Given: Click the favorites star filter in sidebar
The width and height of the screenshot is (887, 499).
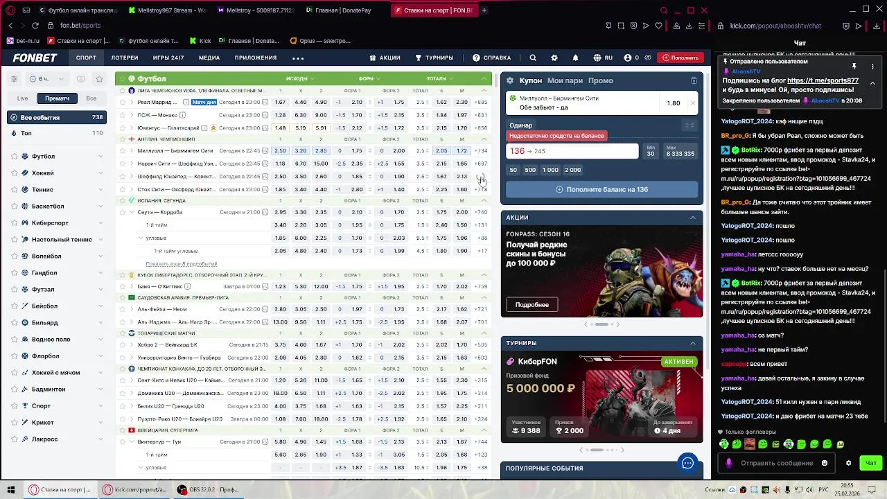Looking at the screenshot, I should point(99,79).
